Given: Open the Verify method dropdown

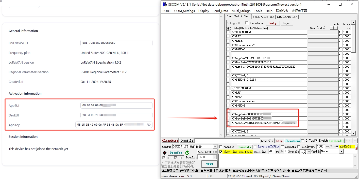Looking at the screenshot, I should (x=341, y=152).
